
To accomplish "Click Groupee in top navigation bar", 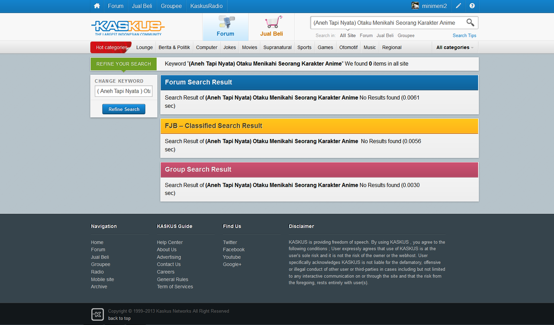I will [171, 6].
